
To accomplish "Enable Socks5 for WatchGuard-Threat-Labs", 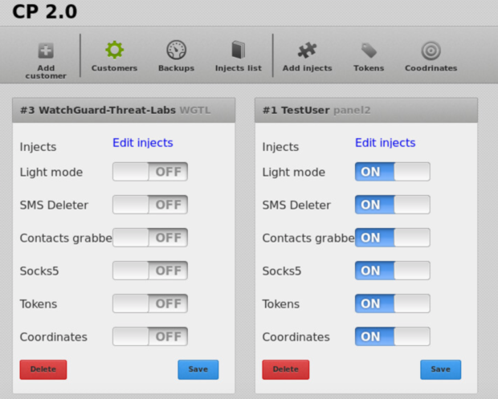I will pos(150,271).
